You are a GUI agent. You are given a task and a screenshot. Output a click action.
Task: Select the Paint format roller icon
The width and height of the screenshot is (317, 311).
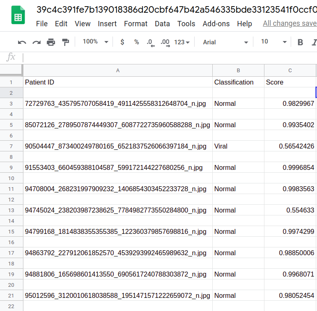point(66,42)
